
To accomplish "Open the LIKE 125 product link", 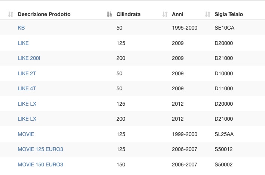I will (x=23, y=43).
